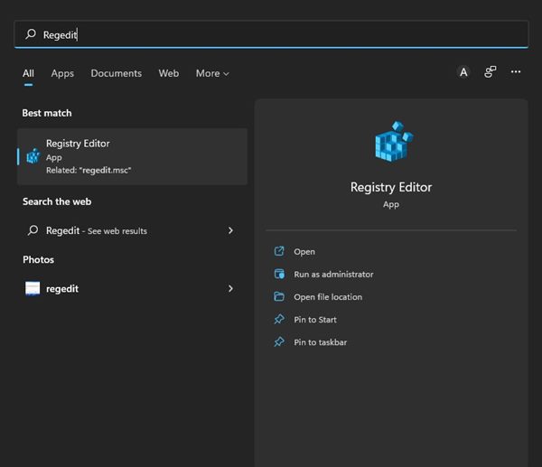Click the Run as administrator shield icon
The image size is (542, 467).
(279, 274)
